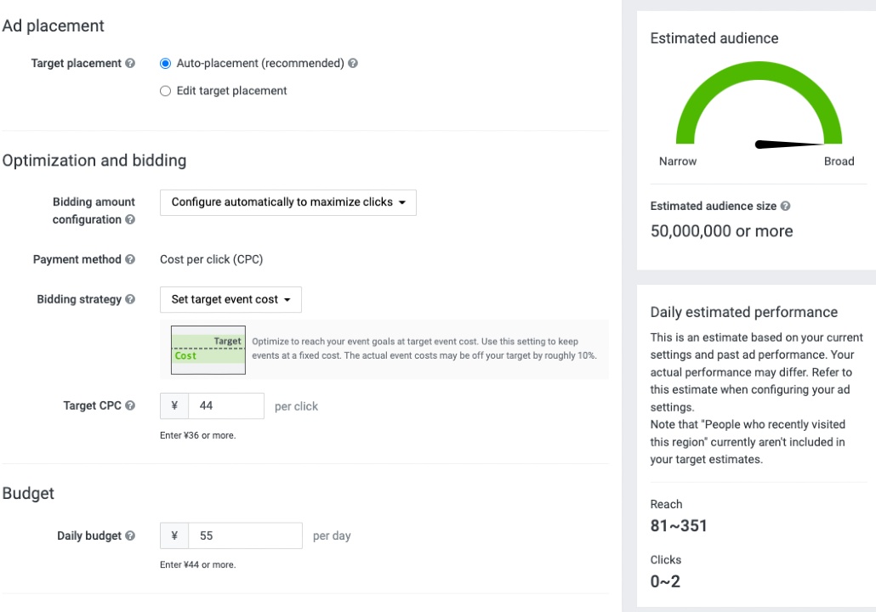Click help icon next to Auto-placement (recommended)
The height and width of the screenshot is (612, 876).
[353, 63]
